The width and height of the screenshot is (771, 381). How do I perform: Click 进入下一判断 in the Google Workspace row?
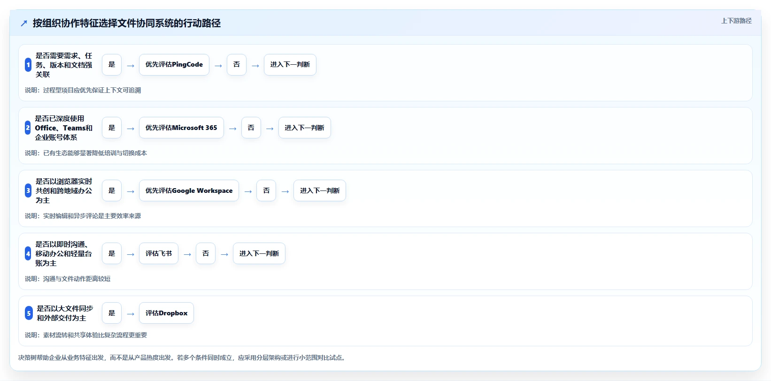click(320, 190)
